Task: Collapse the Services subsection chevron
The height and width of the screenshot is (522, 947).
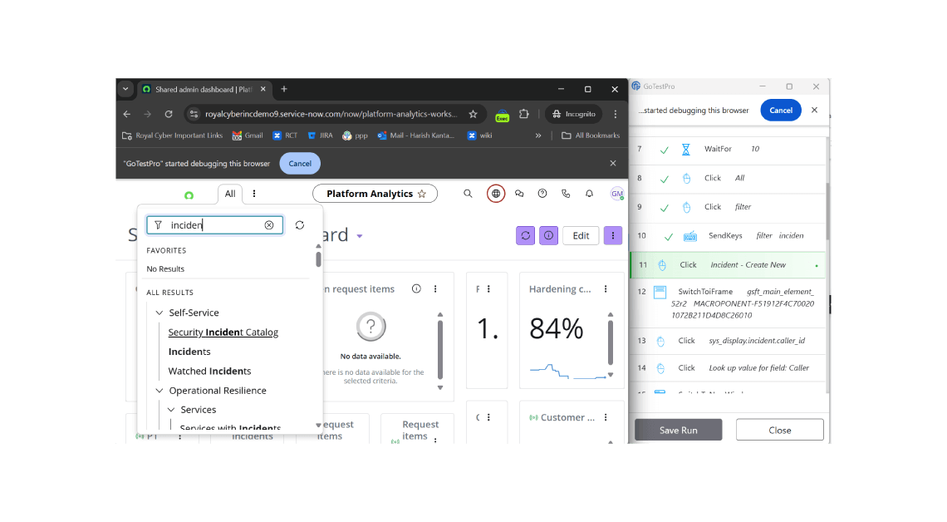Action: tap(171, 410)
